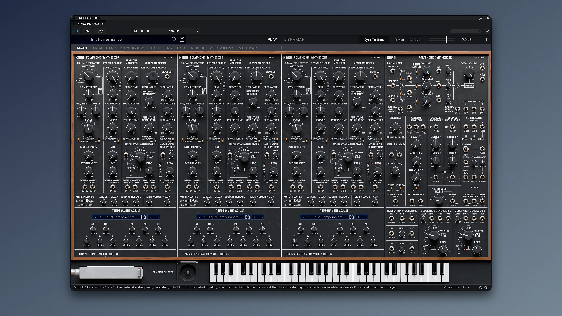
Task: Open the three-dot options menu near 0.0 dB
Action: (487, 39)
